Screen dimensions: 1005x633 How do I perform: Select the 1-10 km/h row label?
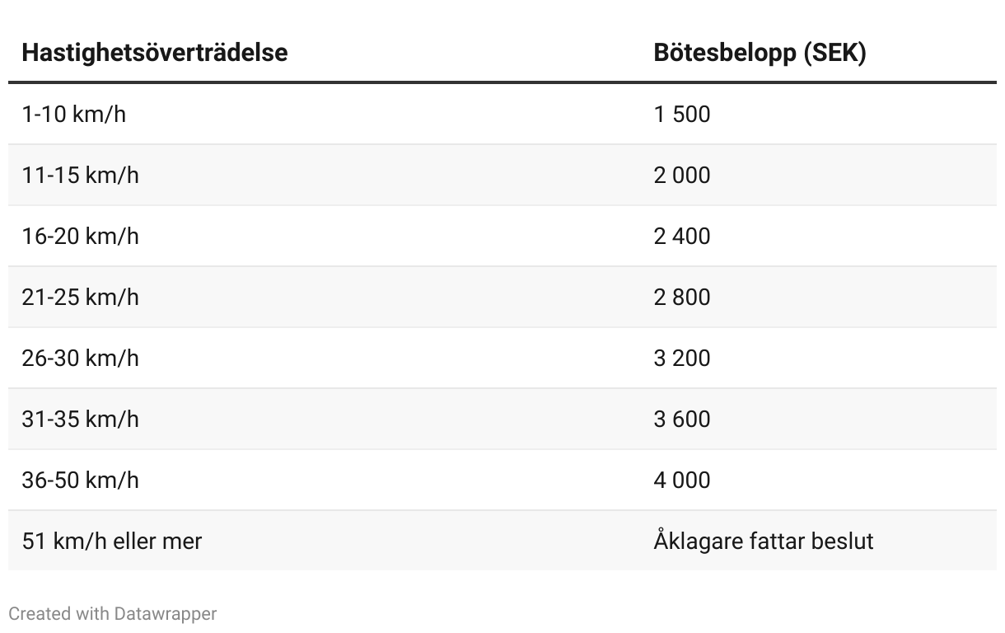click(x=74, y=114)
